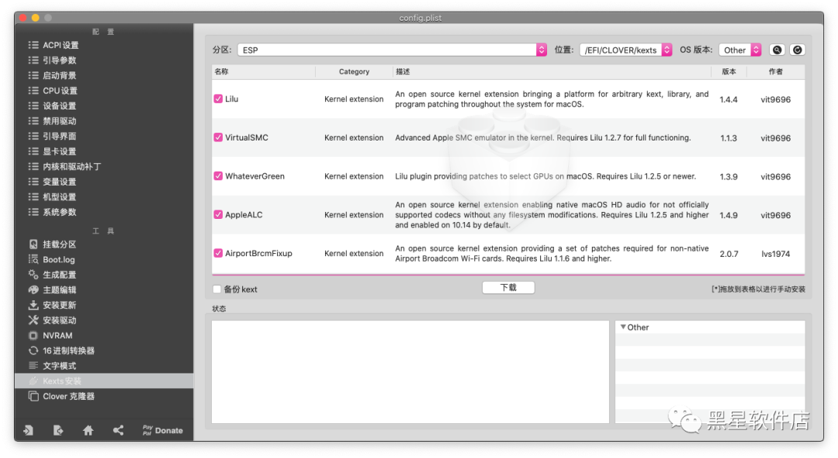The width and height of the screenshot is (838, 458).
Task: Click the 显卡设置 list icon
Action: click(33, 151)
